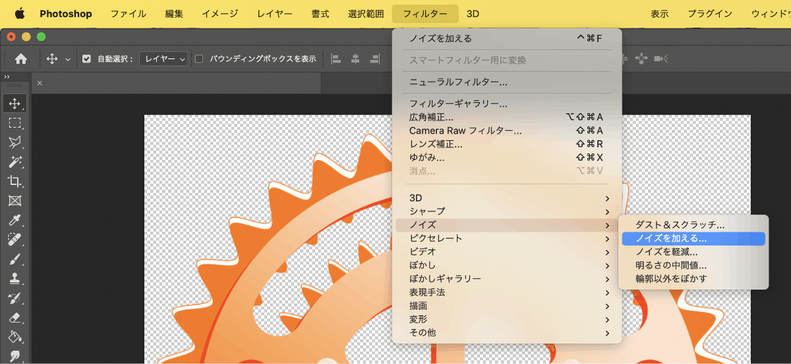Expand the 表現手法 submenu

pyautogui.click(x=507, y=292)
